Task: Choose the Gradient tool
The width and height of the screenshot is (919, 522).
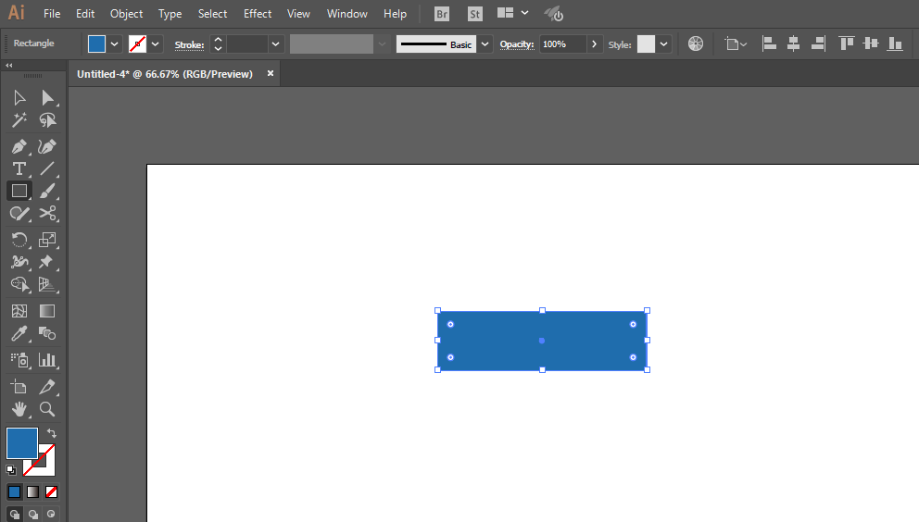Action: pos(47,311)
